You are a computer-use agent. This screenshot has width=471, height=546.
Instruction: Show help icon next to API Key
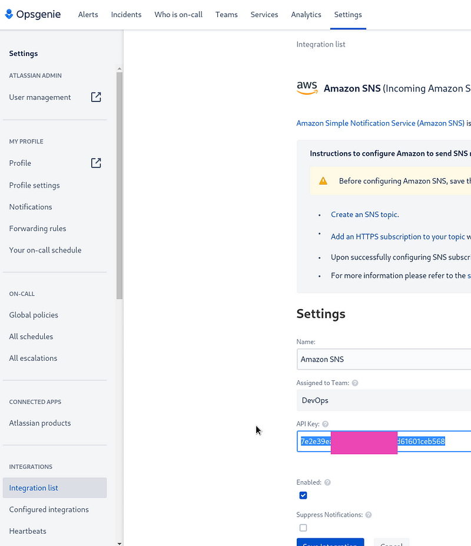click(x=326, y=424)
